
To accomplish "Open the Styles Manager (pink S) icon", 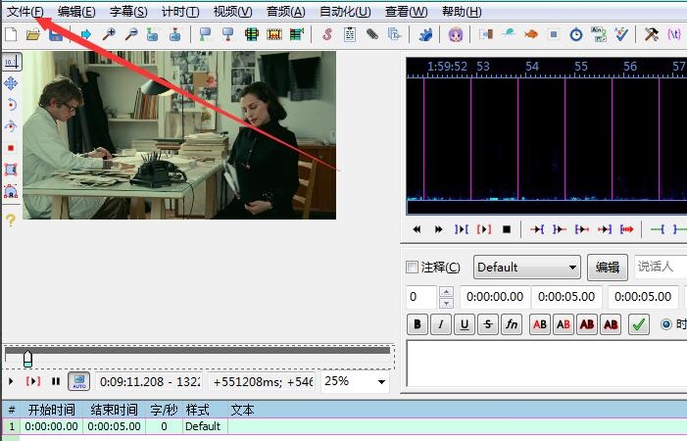I will pos(326,34).
